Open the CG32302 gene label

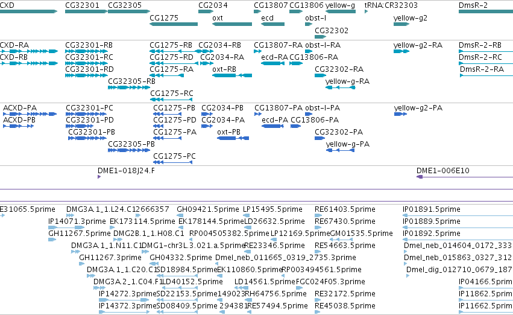coord(332,30)
